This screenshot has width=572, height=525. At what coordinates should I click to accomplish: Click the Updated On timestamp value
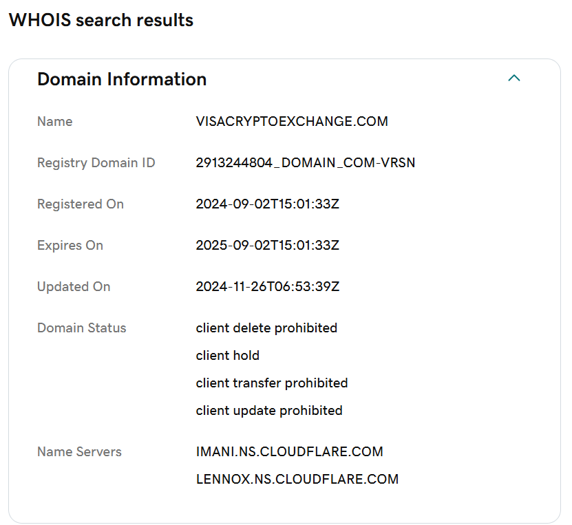coord(267,286)
